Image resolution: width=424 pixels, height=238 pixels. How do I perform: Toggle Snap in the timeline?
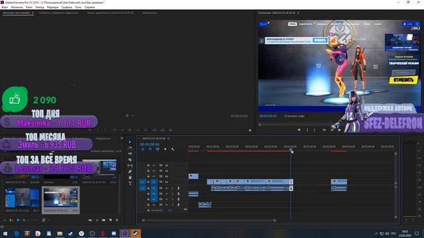tap(150, 149)
